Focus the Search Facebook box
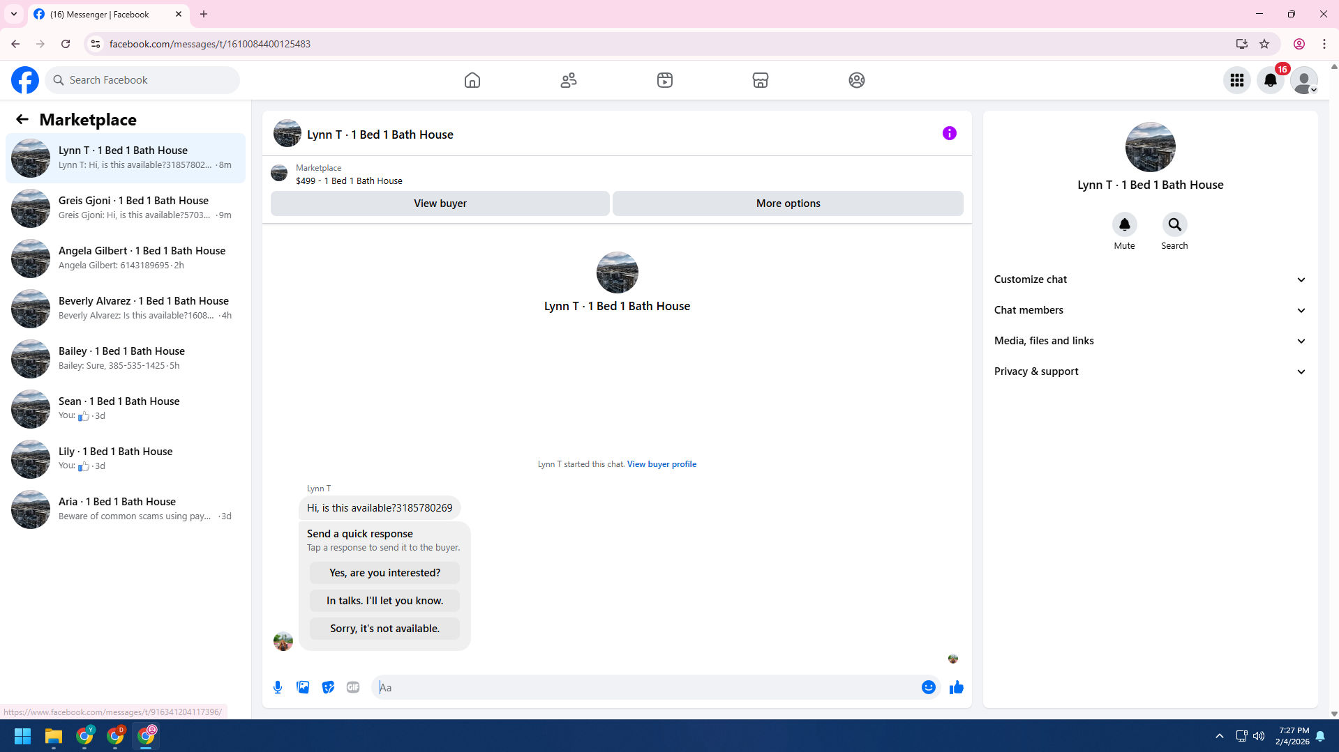The height and width of the screenshot is (752, 1339). pyautogui.click(x=142, y=80)
